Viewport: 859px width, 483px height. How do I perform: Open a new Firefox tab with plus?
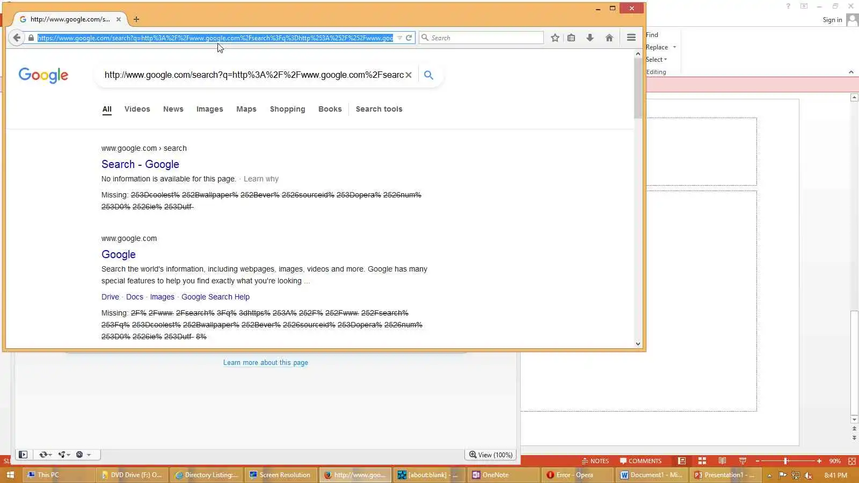[x=136, y=19]
